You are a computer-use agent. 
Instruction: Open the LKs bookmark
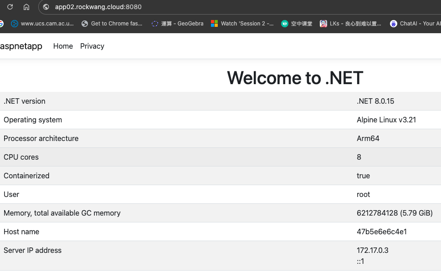[350, 24]
